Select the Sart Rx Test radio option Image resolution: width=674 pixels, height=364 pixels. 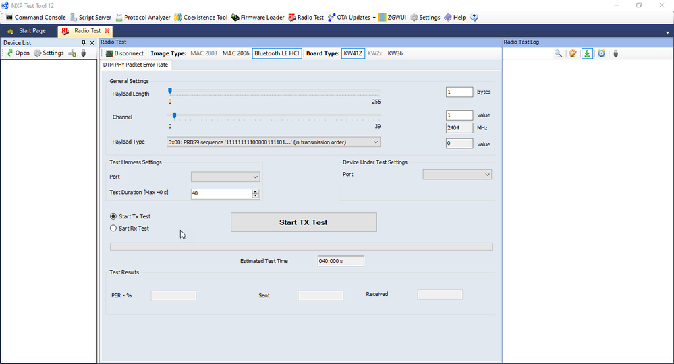click(113, 229)
